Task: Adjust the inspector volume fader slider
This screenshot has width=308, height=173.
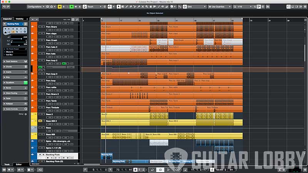Action: coord(22,39)
